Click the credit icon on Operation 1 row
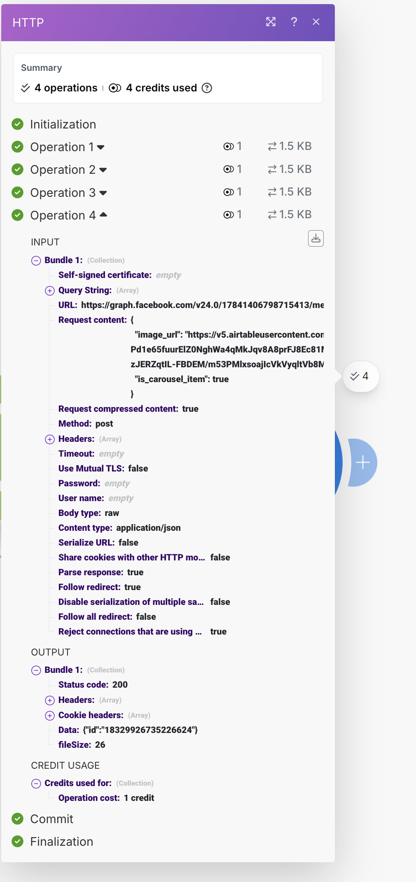The height and width of the screenshot is (882, 416). point(229,147)
